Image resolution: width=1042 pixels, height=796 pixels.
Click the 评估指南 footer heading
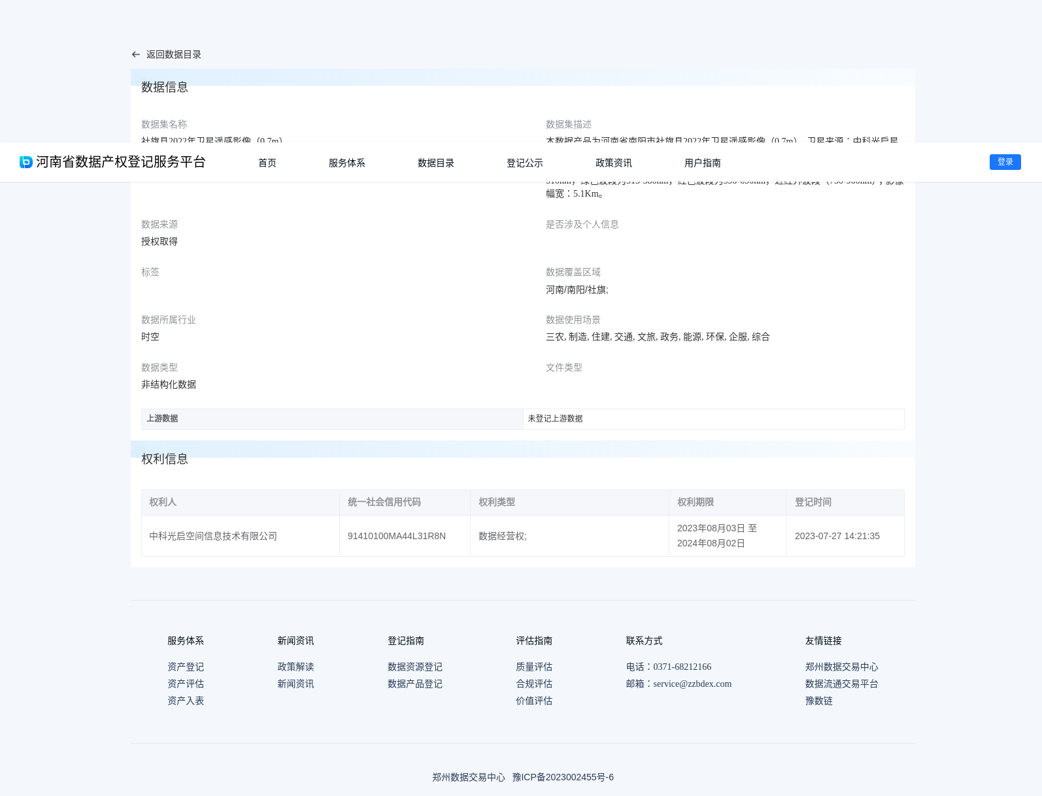pos(534,640)
